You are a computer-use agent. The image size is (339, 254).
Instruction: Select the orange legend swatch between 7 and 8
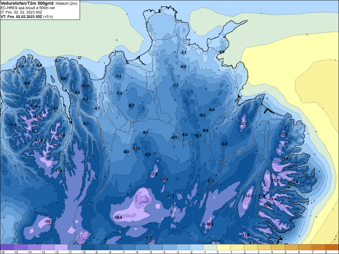[x=318, y=247]
